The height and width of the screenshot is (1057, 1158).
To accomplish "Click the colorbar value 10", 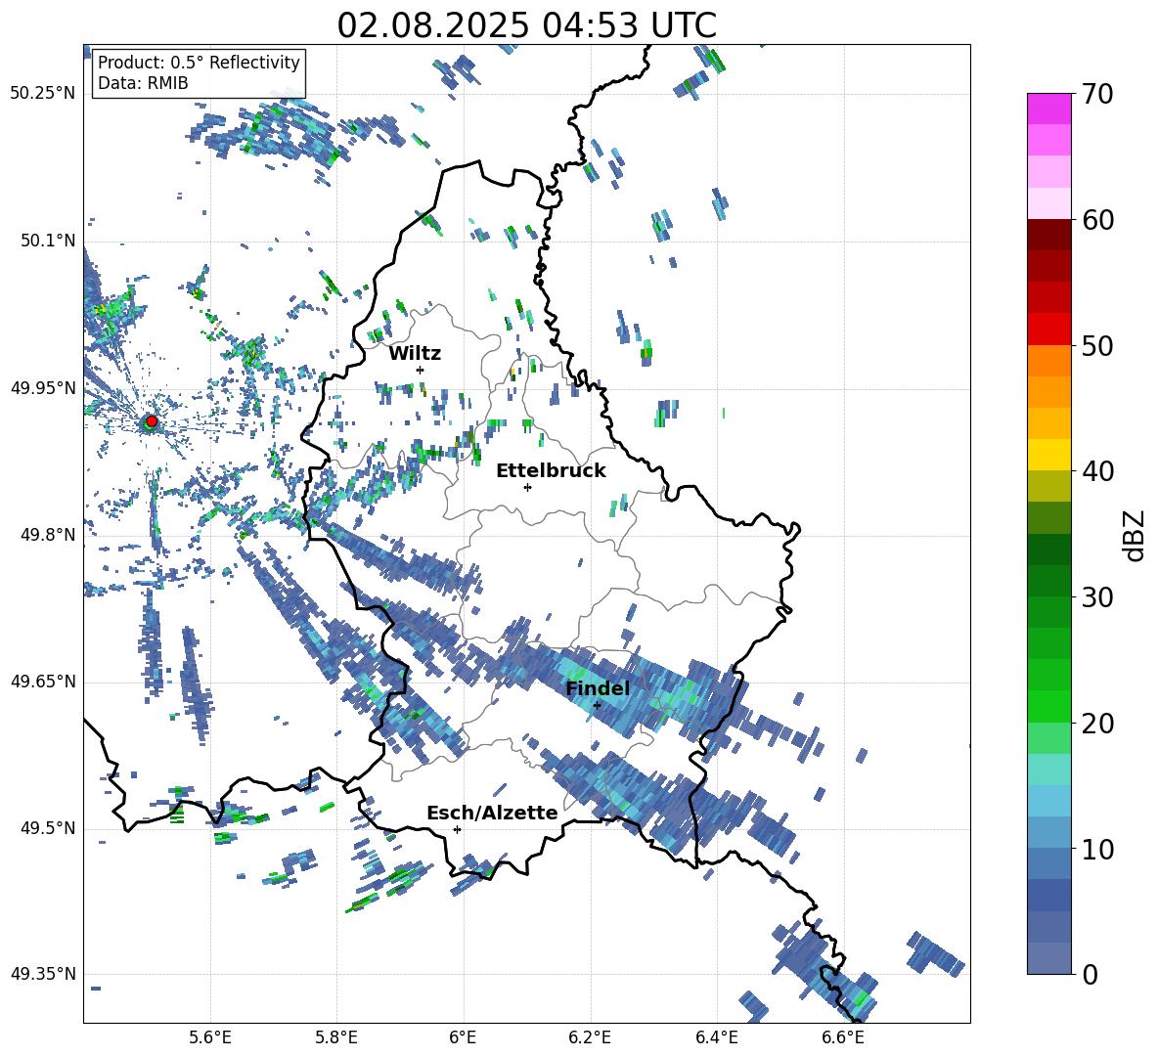I will tap(1097, 849).
